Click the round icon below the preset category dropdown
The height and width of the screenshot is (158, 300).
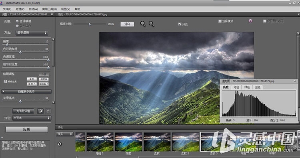tap(60, 144)
